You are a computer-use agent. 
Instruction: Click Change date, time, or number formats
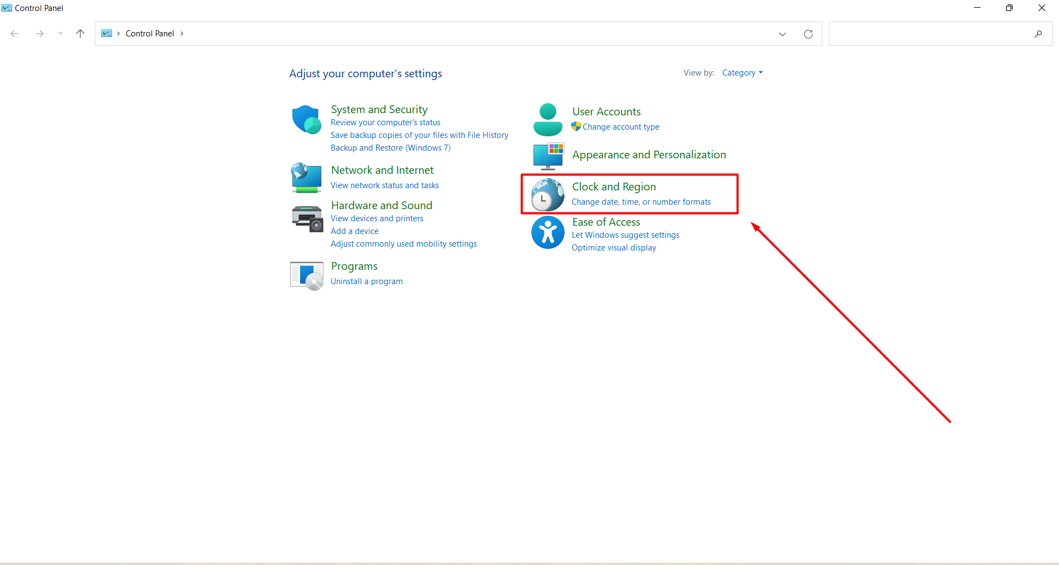pyautogui.click(x=641, y=202)
